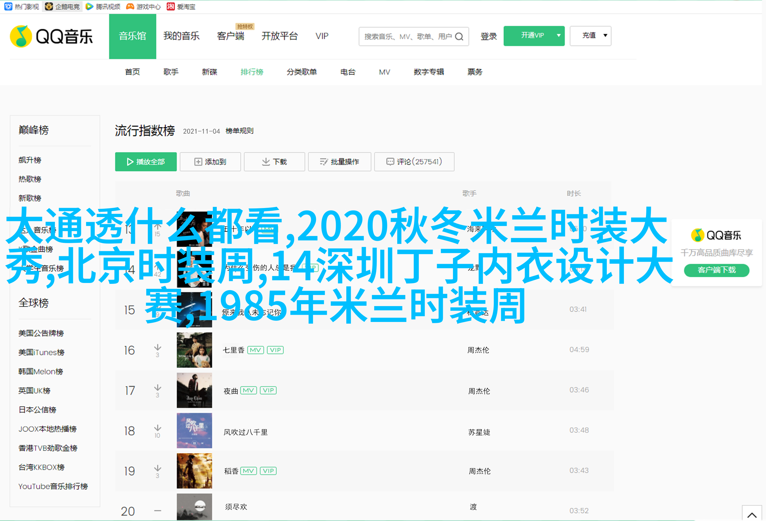The height and width of the screenshot is (521, 766).
Task: Go to MV submenu
Action: tap(384, 72)
